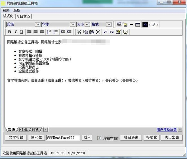Screen dimensions: 187x159
Task: Click the 文字检错 button
Action: (x=16, y=137)
